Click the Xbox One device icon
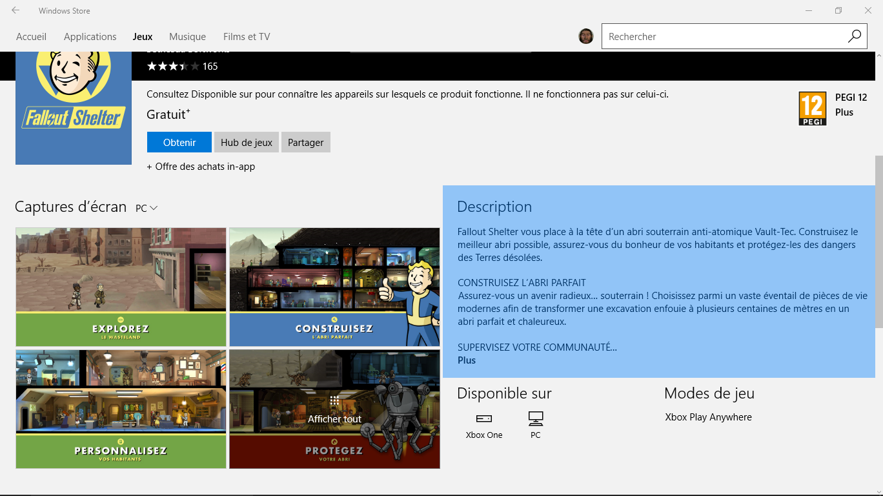 pos(484,418)
